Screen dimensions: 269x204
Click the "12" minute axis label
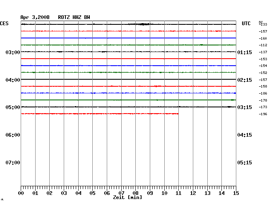(193, 193)
